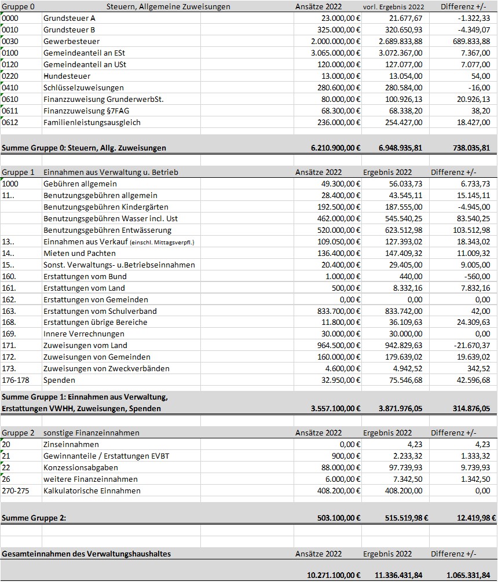Image resolution: width=498 pixels, height=582 pixels.
Task: Select Konzessionsabgaben result 97.739,93
Action: pos(395,467)
